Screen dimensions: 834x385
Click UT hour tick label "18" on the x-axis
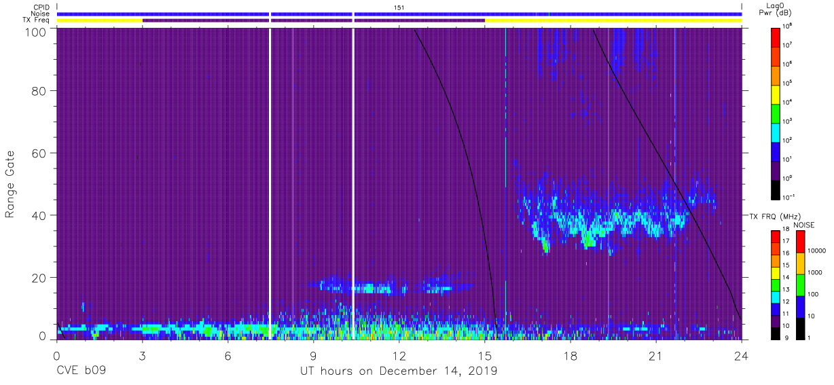[x=570, y=356]
